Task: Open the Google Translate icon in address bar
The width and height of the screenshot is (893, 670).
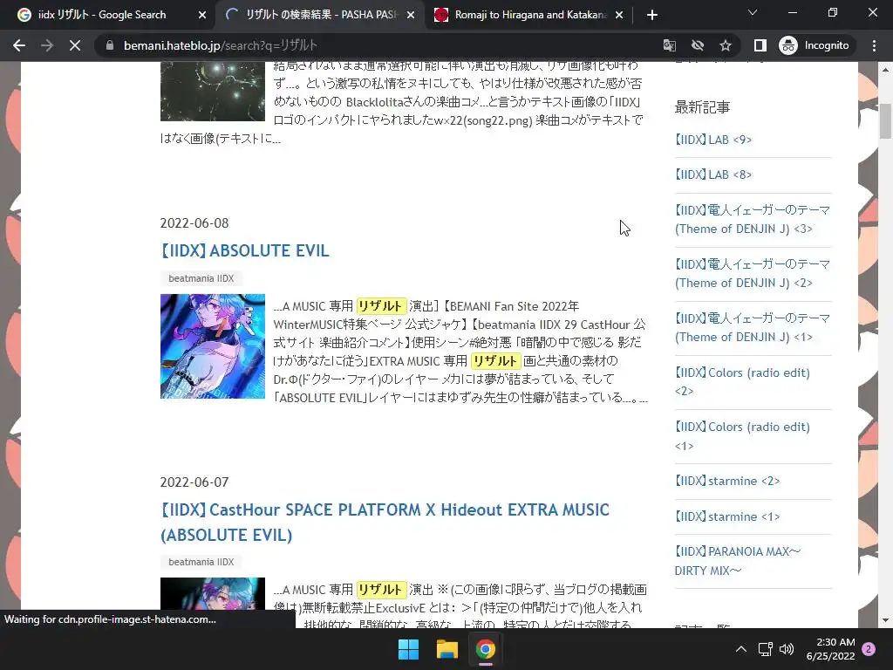Action: point(670,45)
